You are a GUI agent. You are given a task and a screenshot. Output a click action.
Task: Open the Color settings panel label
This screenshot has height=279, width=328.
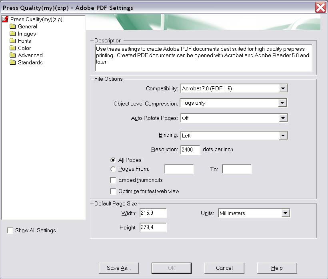pyautogui.click(x=24, y=48)
